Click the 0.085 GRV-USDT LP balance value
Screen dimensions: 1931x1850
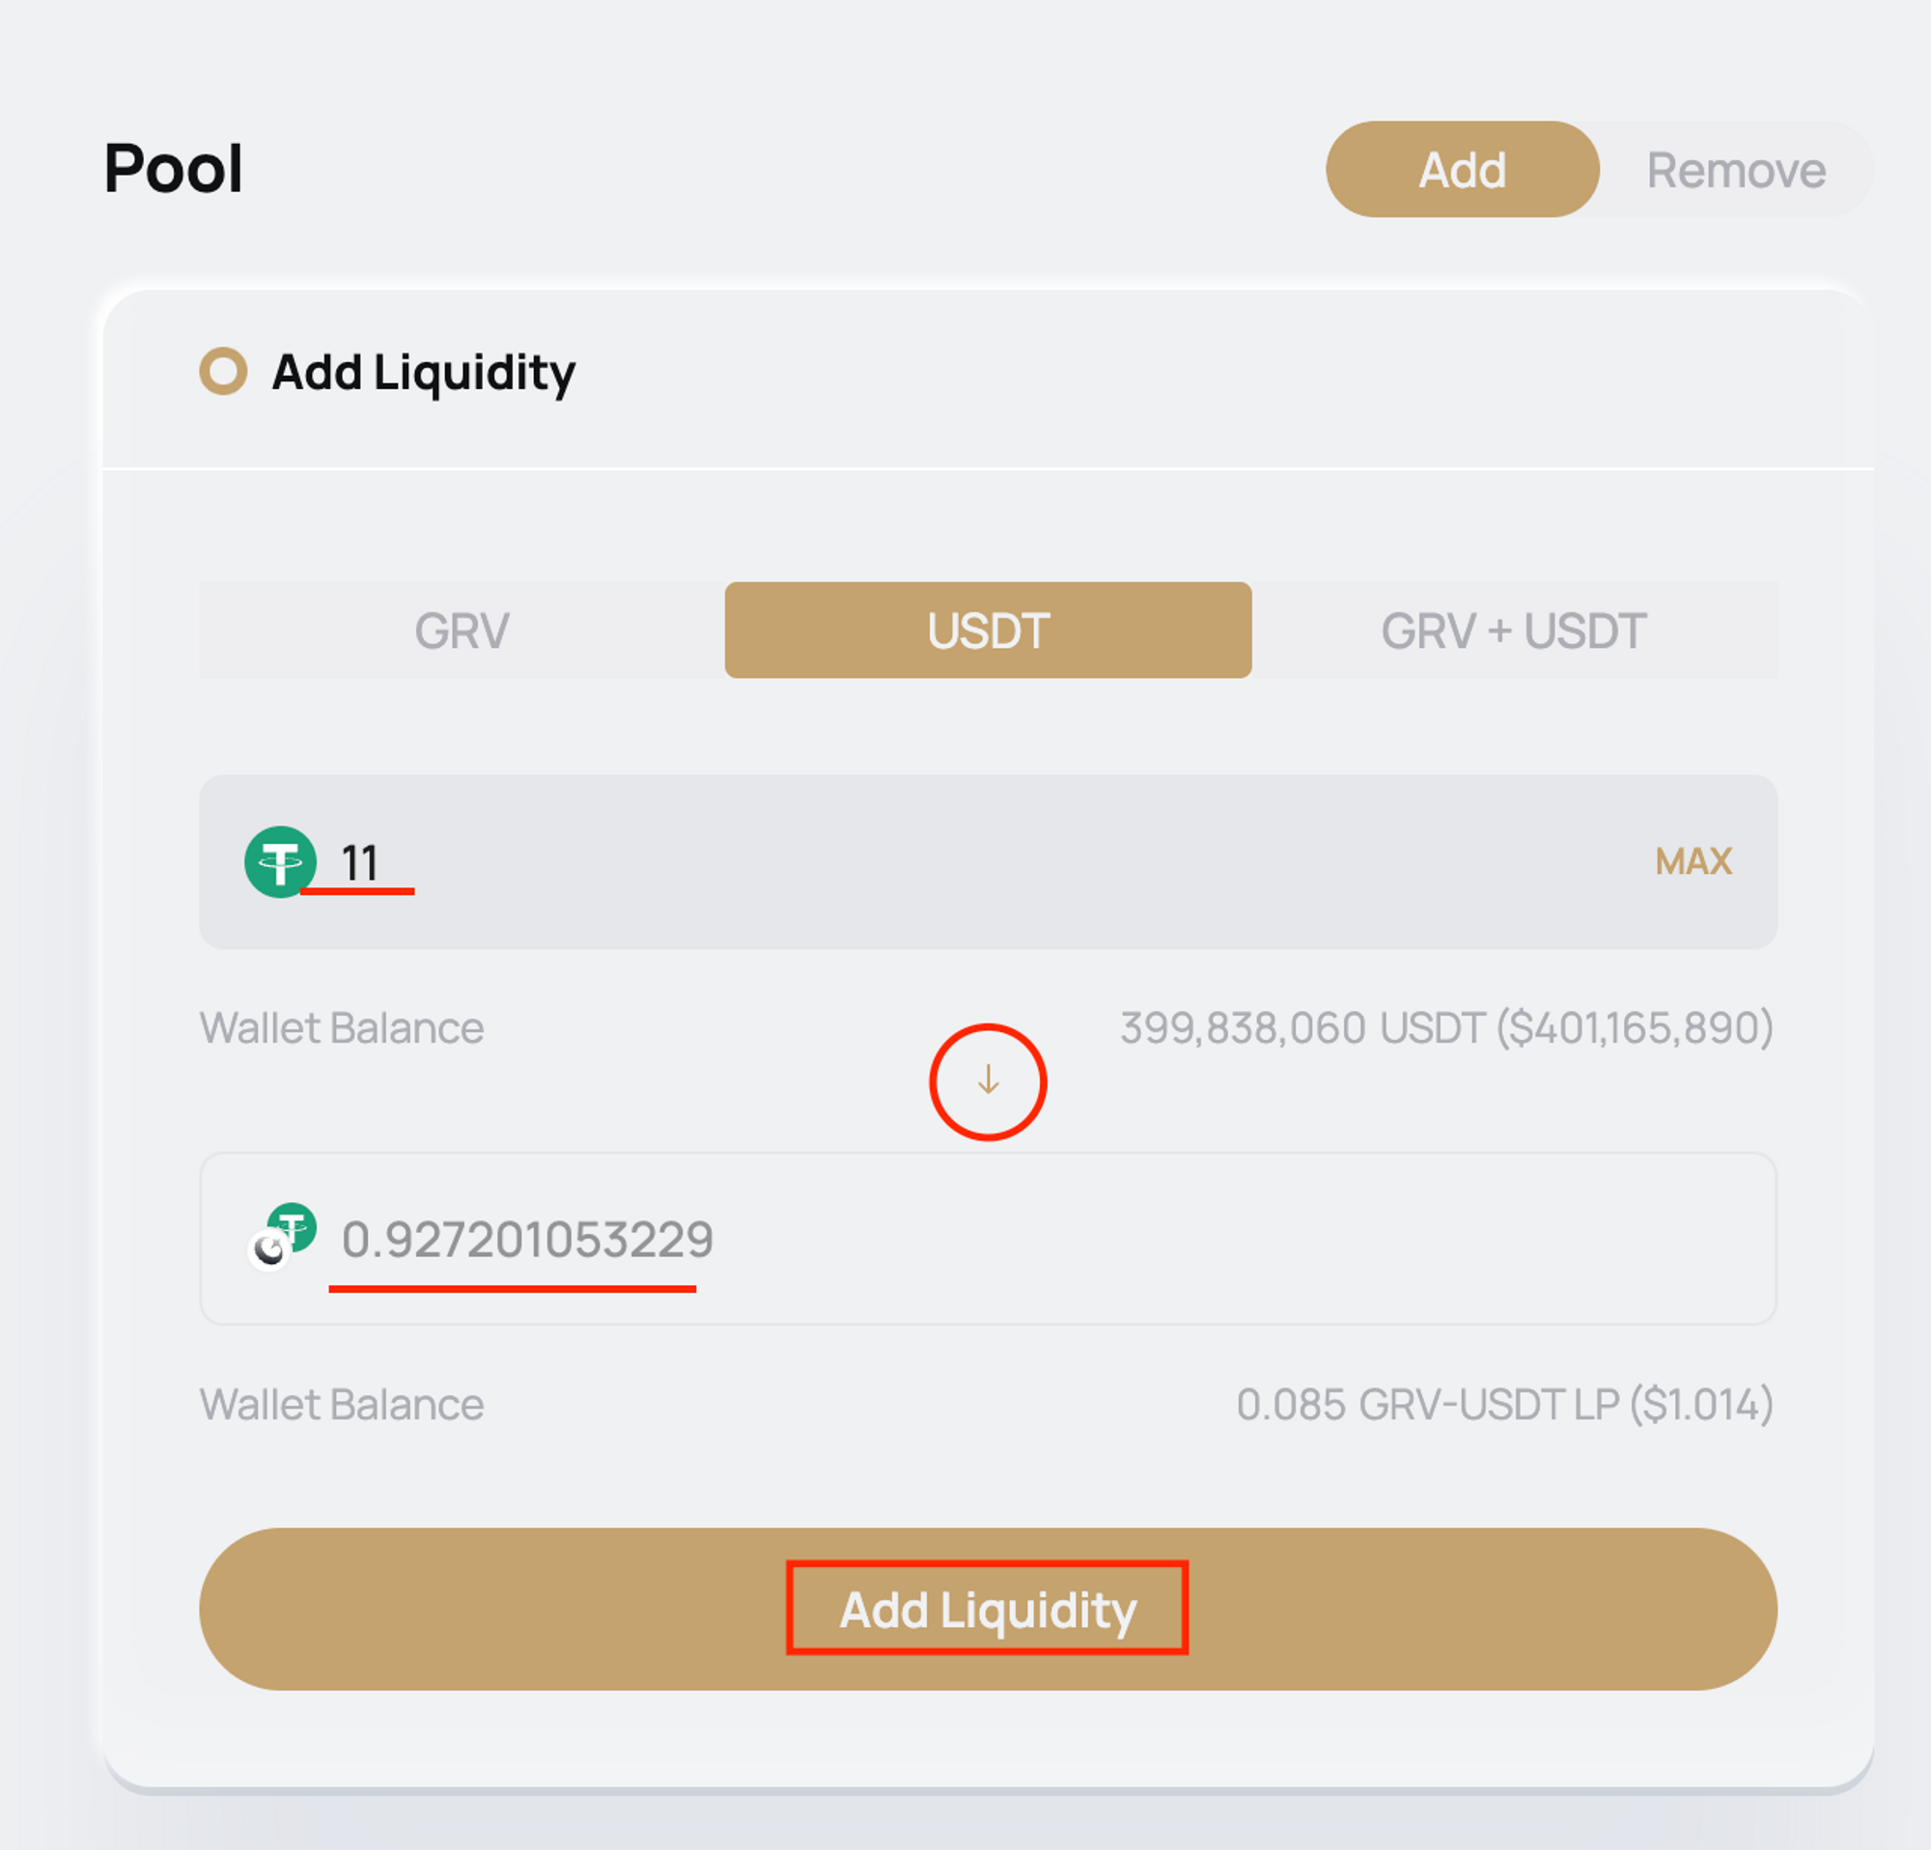click(1504, 1404)
